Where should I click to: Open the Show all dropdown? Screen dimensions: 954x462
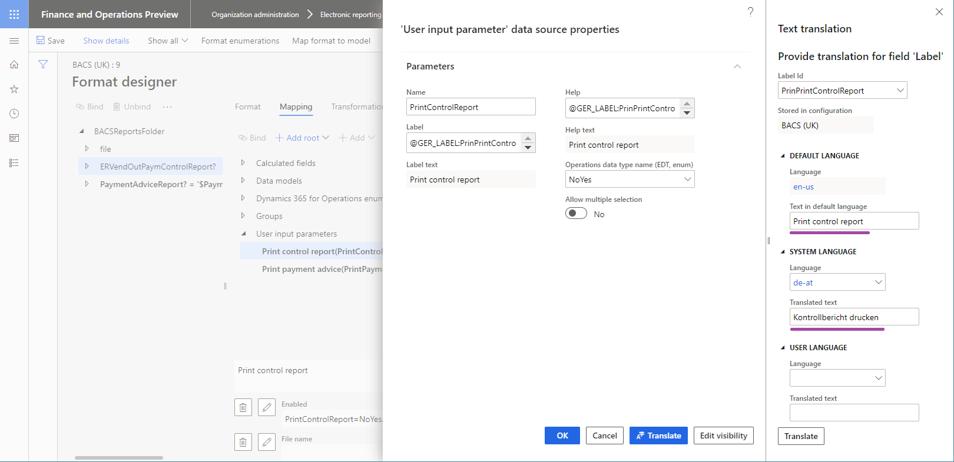pos(168,41)
